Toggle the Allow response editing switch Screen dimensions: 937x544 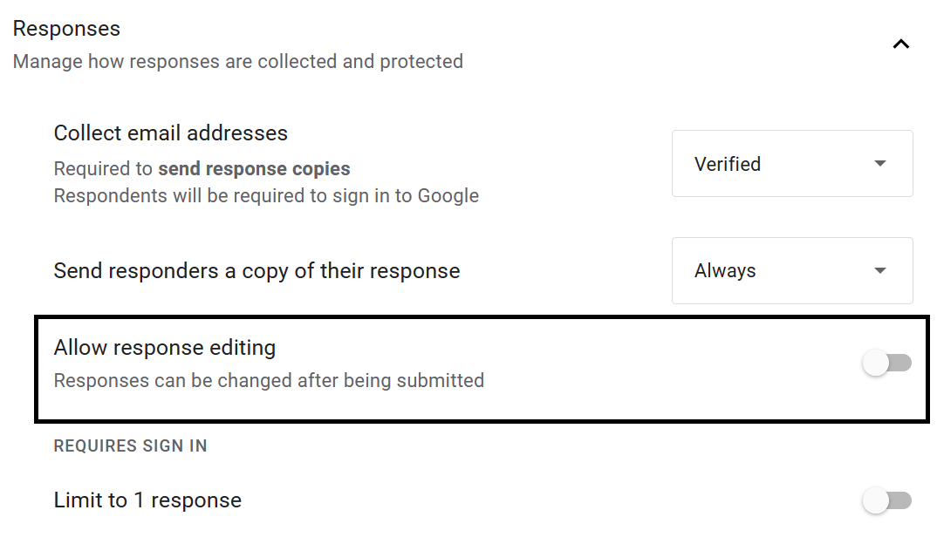click(x=886, y=363)
